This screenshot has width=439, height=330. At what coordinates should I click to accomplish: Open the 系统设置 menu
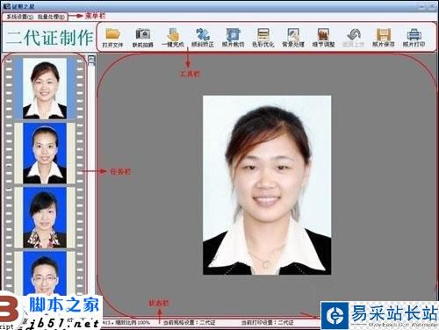20,17
